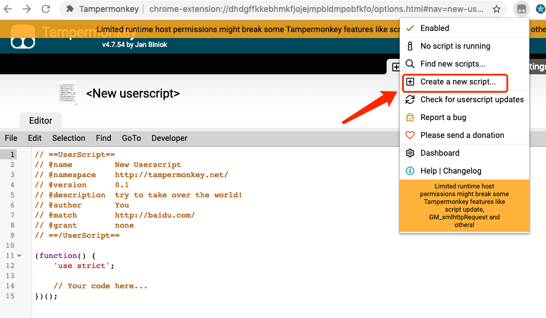Click the <New userscript> title
Image resolution: width=546 pixels, height=318 pixels.
133,93
